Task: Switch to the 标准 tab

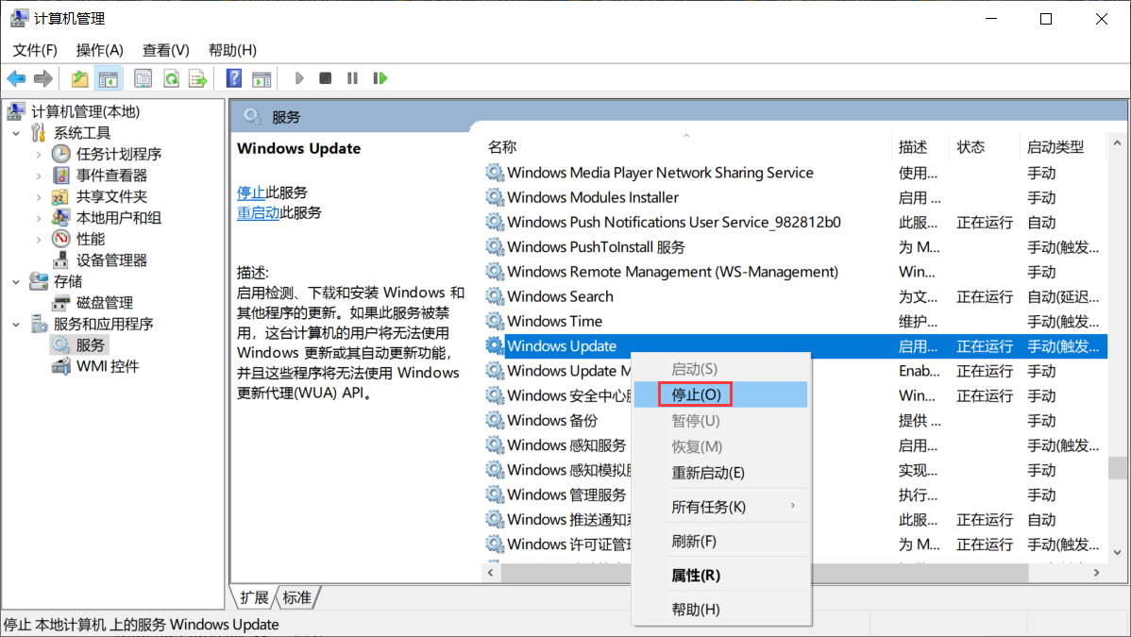Action: click(x=297, y=597)
